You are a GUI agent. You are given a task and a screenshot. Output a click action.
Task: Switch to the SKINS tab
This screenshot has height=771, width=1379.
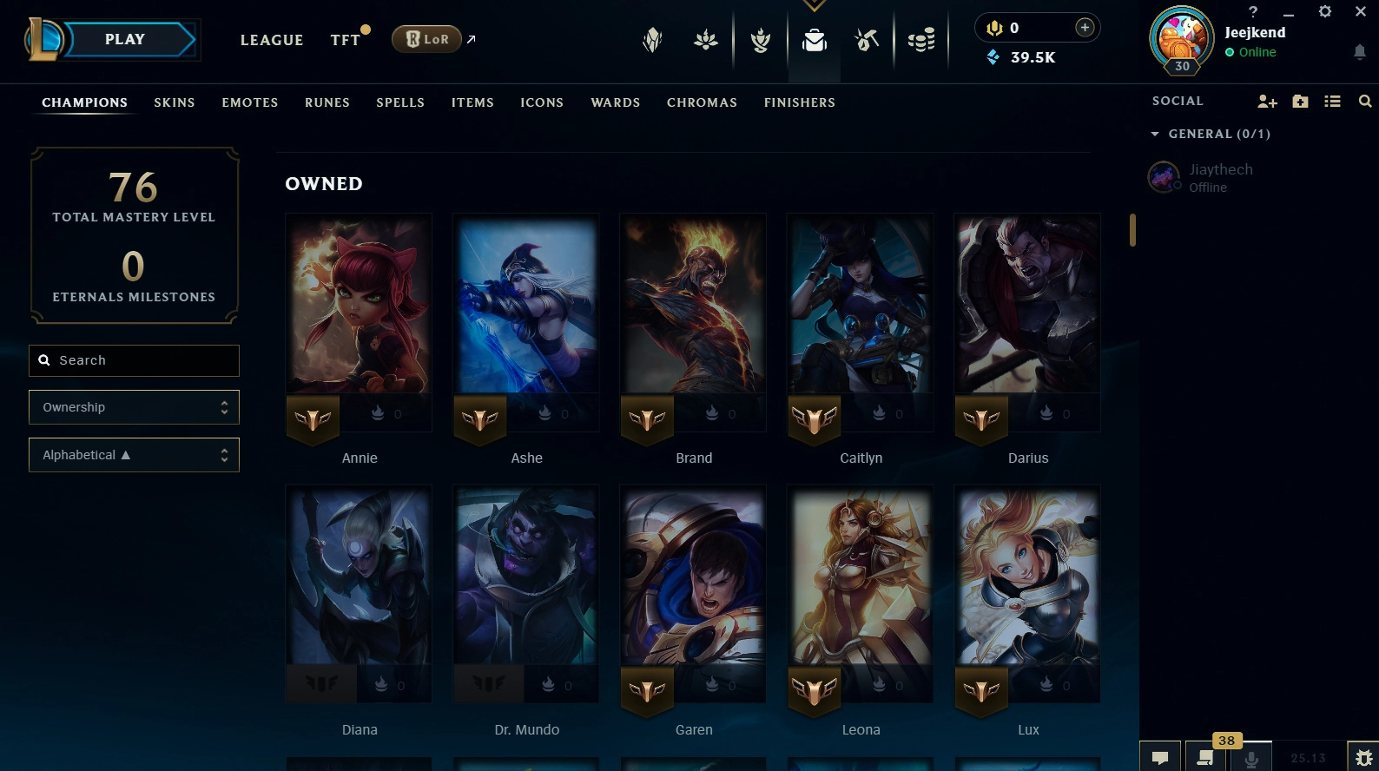175,102
